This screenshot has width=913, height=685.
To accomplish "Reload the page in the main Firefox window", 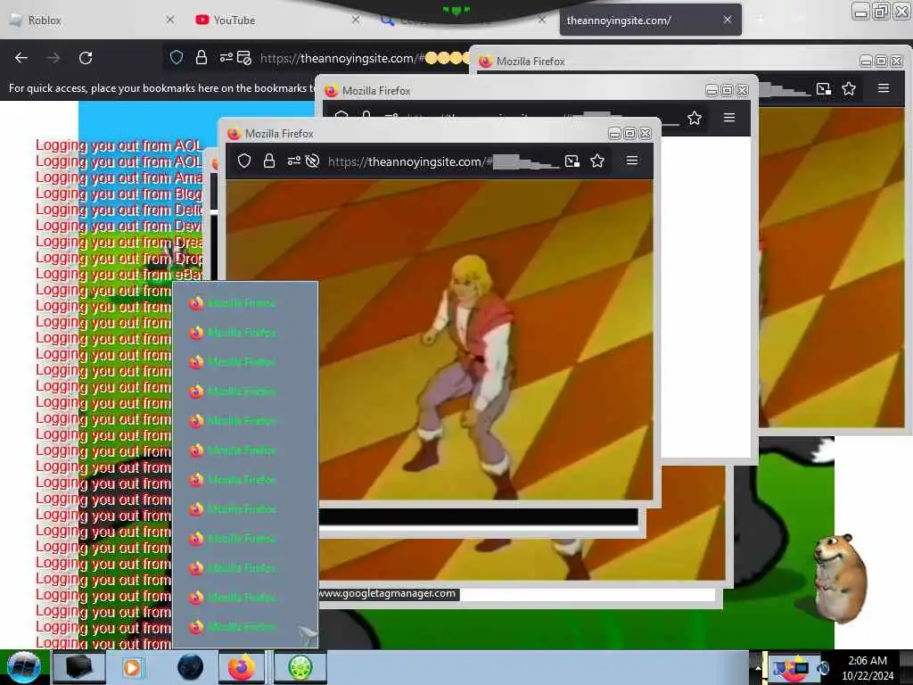I will [86, 58].
